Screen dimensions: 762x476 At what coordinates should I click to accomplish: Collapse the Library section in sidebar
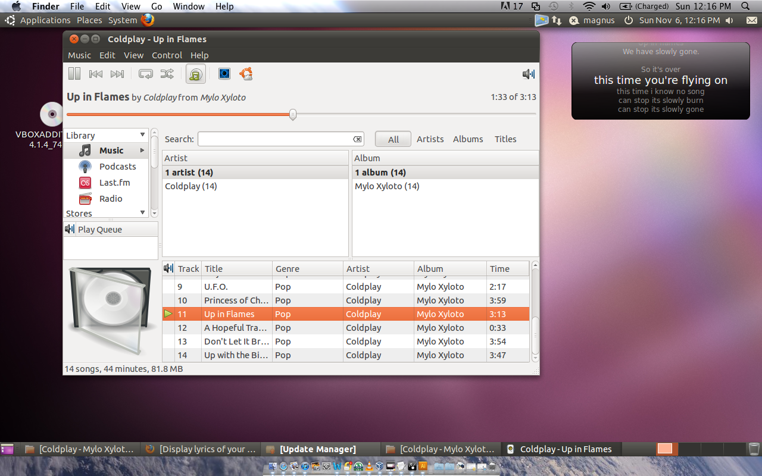point(142,135)
